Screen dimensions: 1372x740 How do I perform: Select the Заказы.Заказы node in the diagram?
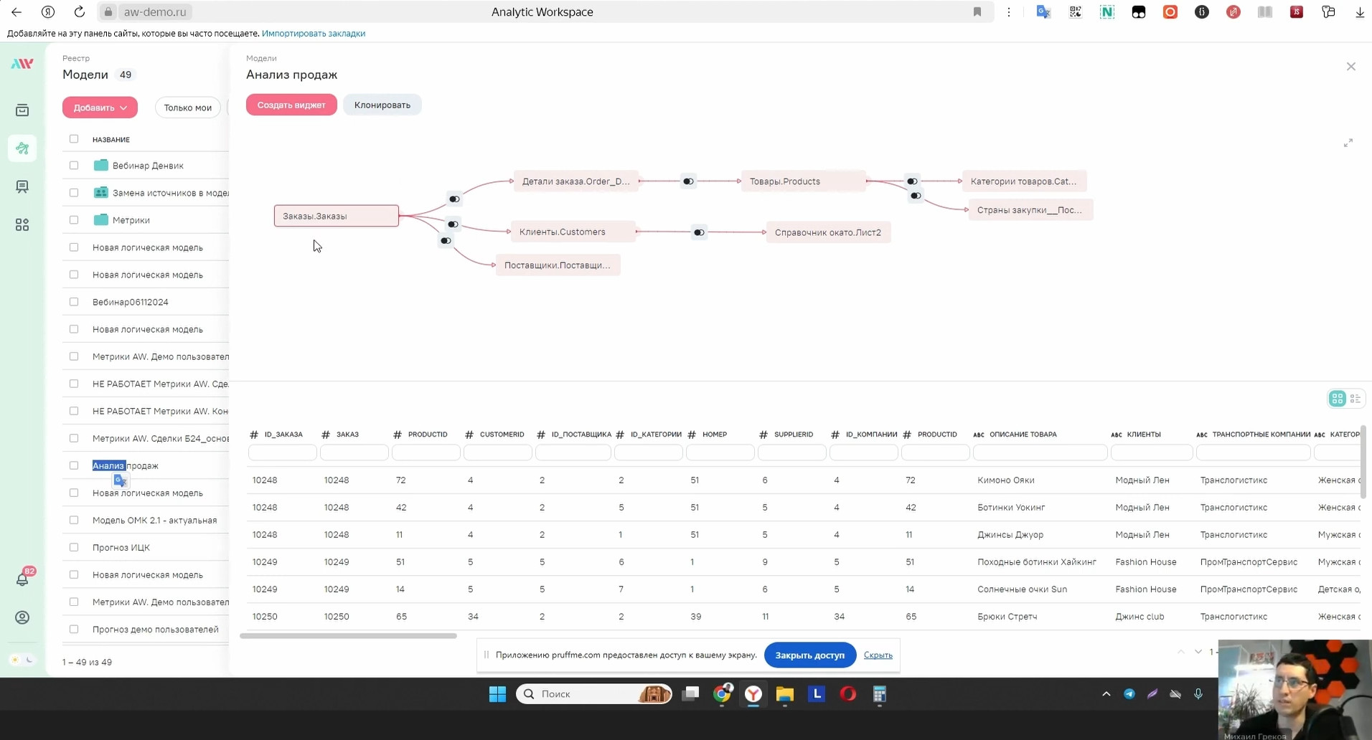click(337, 216)
